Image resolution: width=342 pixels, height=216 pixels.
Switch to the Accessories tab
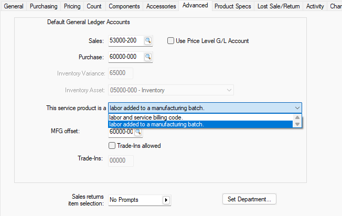coord(161,6)
